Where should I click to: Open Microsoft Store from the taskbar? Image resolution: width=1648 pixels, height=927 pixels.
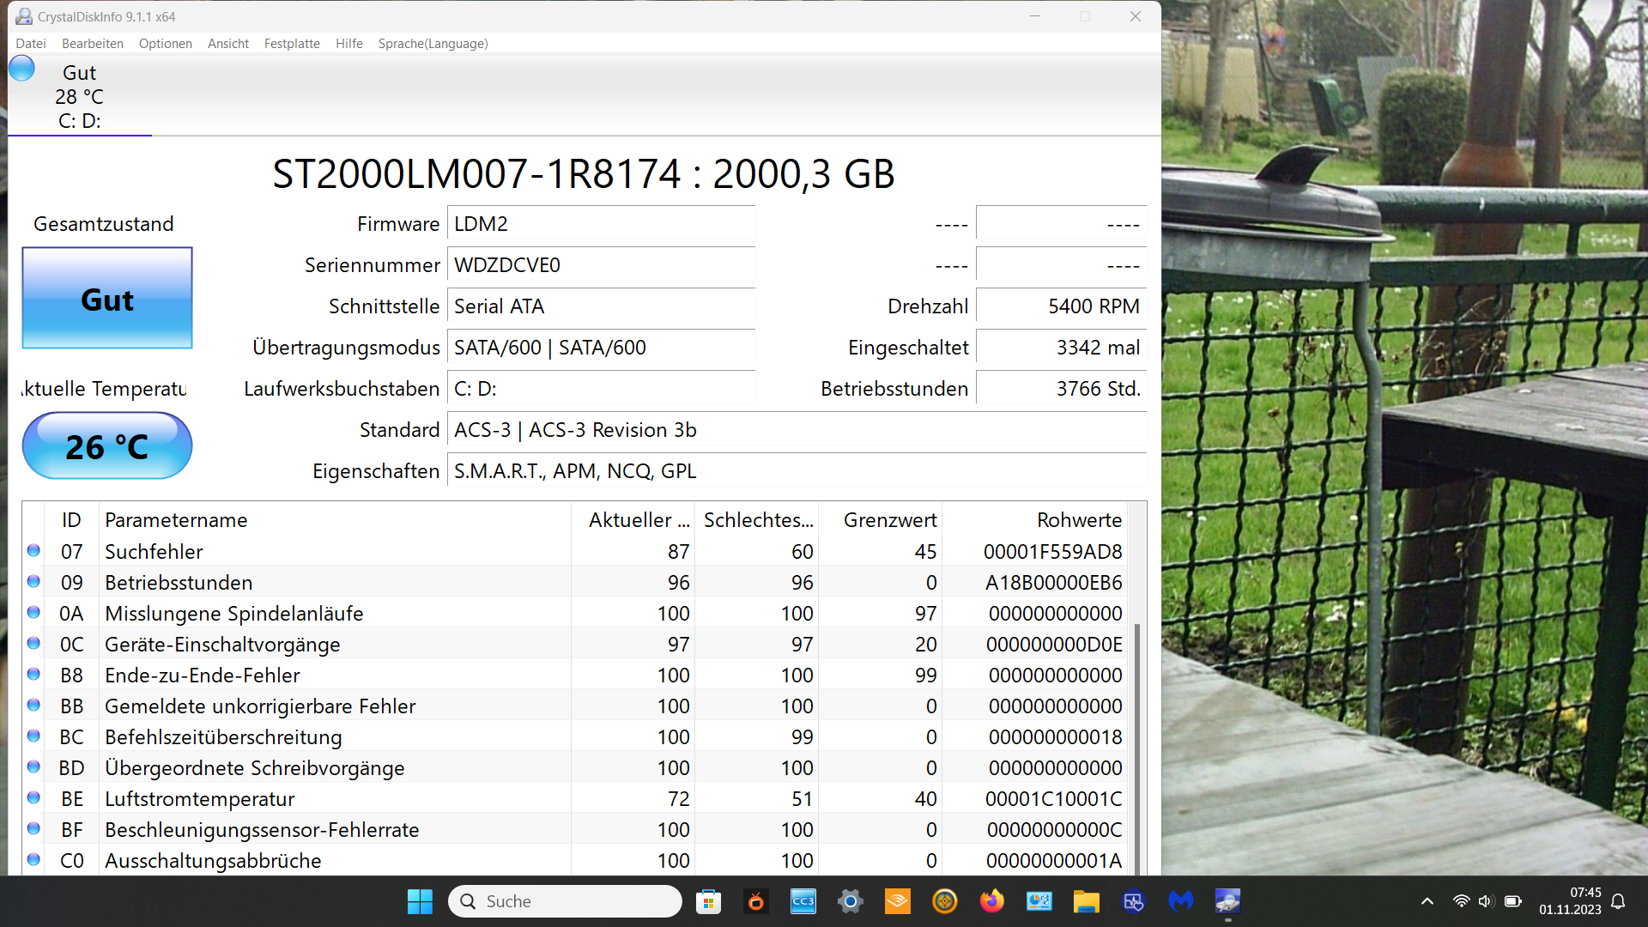click(x=708, y=901)
